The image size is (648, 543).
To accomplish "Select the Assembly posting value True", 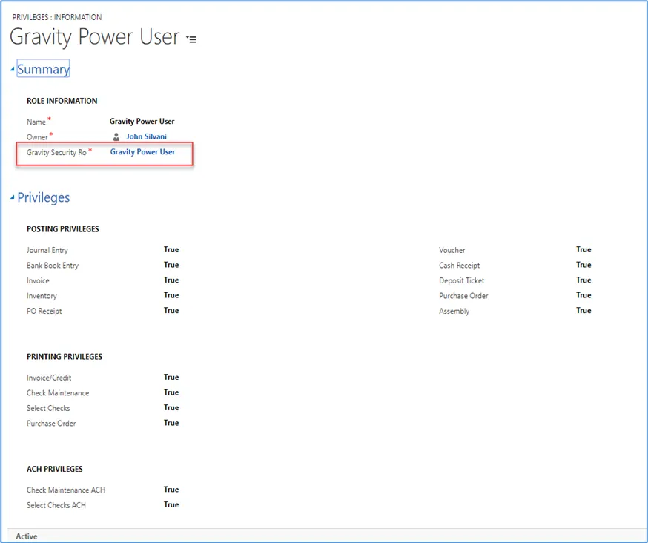I will [x=583, y=311].
